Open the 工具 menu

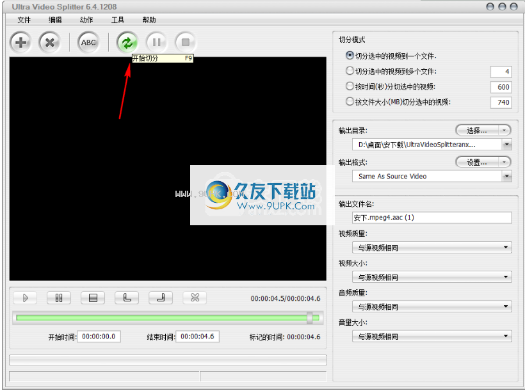pos(118,20)
